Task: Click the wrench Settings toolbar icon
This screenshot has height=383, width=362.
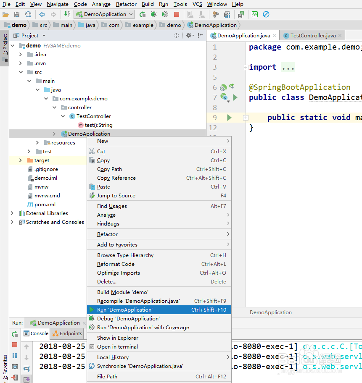Action: point(216,14)
